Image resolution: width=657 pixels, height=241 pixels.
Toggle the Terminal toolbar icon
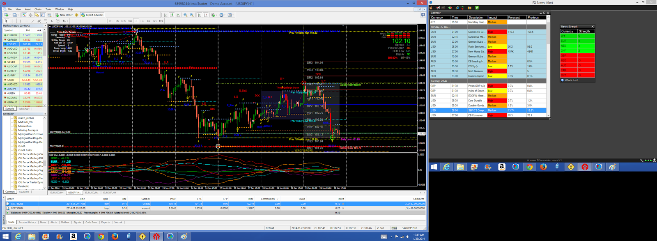(x=43, y=15)
